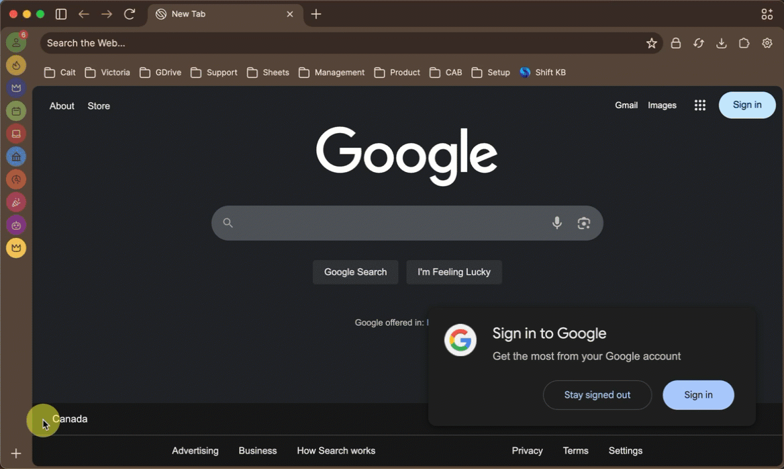This screenshot has height=469, width=784.
Task: Open the Advertising footer link
Action: tap(195, 451)
